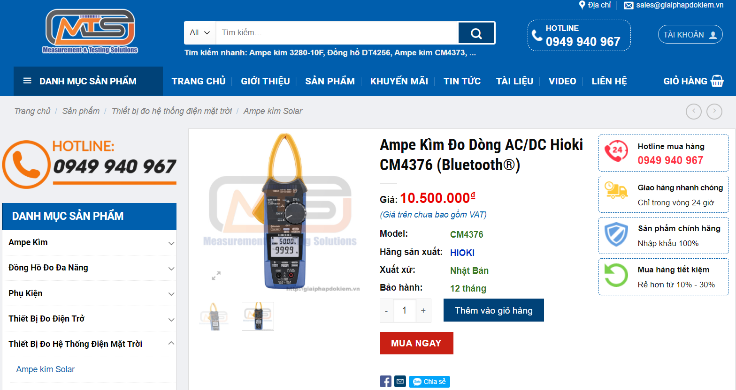Open the TIN TỨC menu item
Viewport: 736px width, 390px height.
(462, 81)
